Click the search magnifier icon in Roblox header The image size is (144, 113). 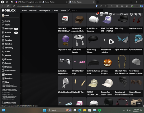click(x=69, y=10)
